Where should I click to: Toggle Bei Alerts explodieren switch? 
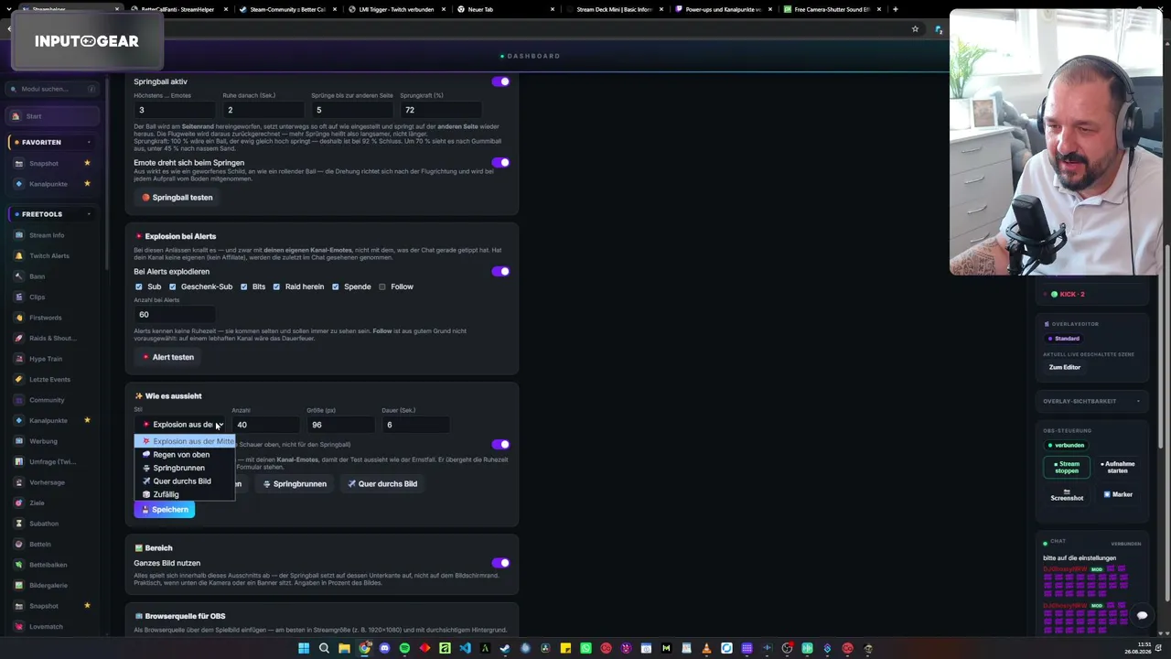coord(500,272)
